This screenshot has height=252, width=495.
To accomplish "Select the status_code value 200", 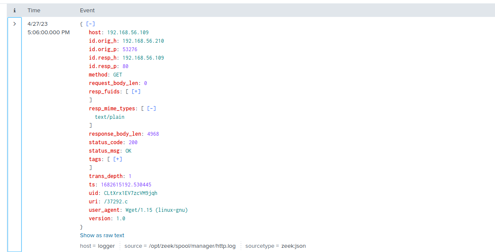I will pos(133,142).
